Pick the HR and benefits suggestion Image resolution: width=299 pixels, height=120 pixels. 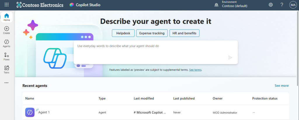coord(184,33)
